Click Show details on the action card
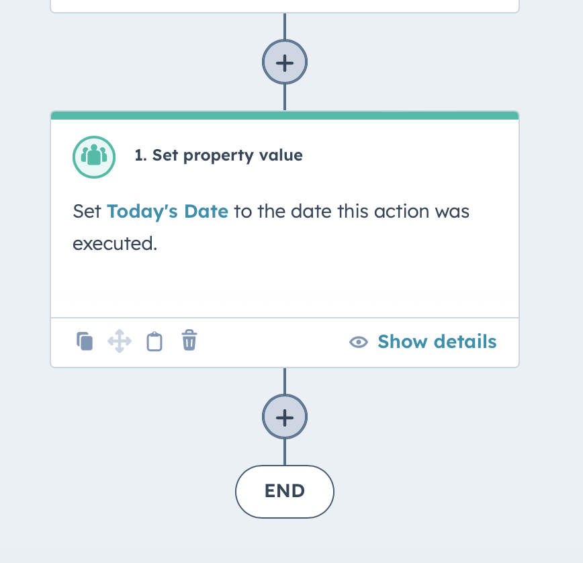 pyautogui.click(x=436, y=341)
